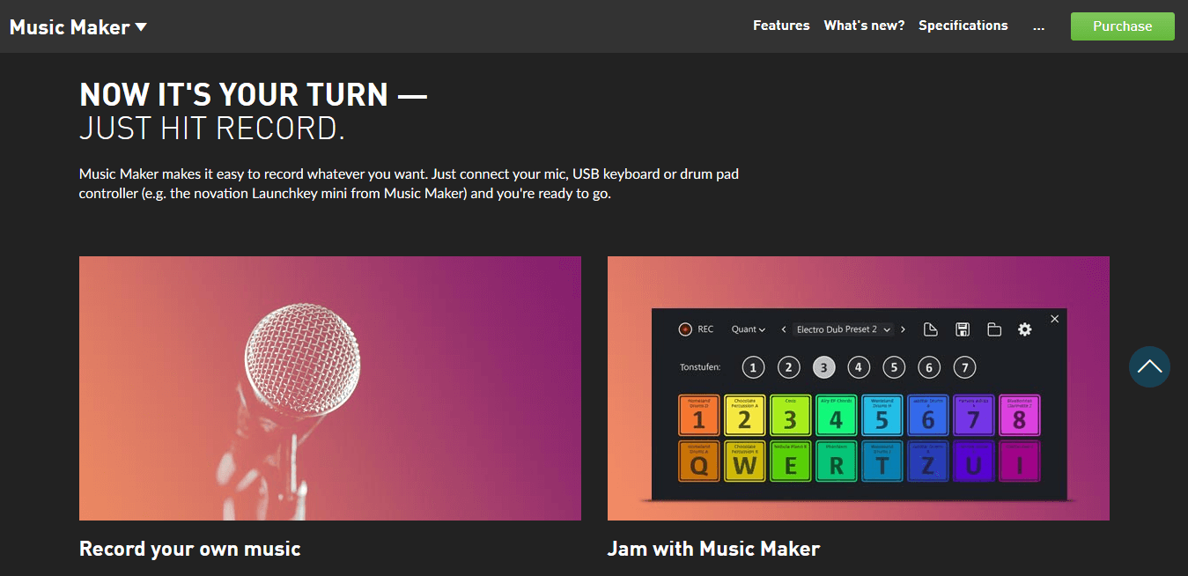Open the Quant dropdown
Viewport: 1188px width, 576px height.
click(748, 329)
